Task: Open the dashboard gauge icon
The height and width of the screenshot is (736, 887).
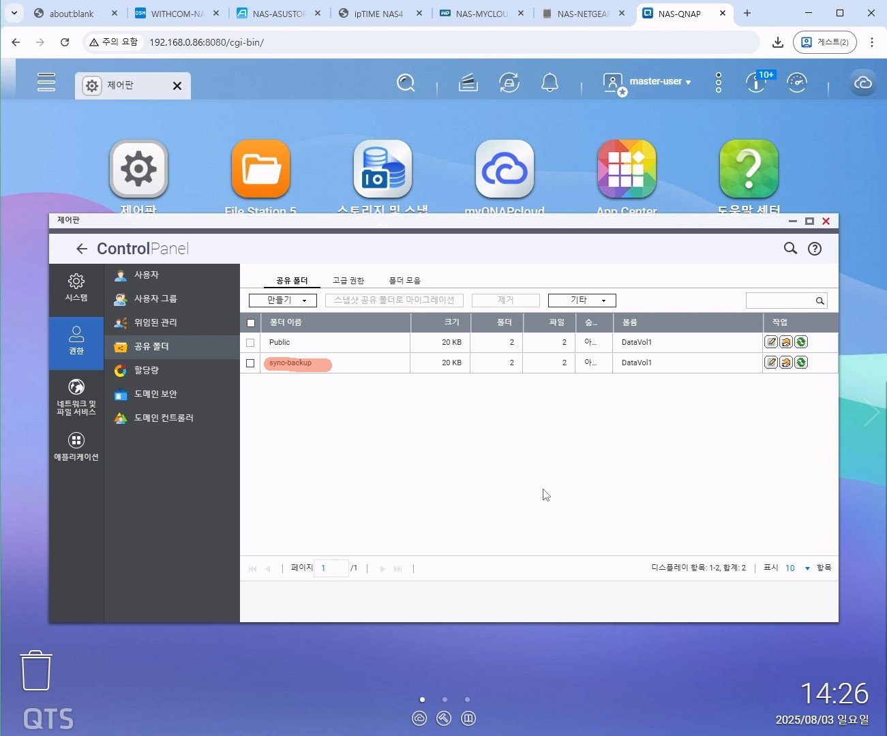Action: (796, 83)
